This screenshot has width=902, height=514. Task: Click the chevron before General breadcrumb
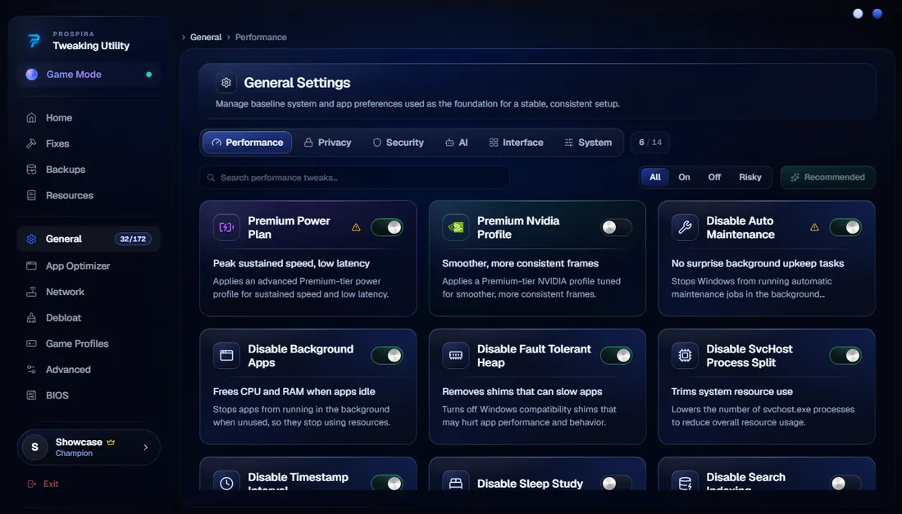pos(184,37)
